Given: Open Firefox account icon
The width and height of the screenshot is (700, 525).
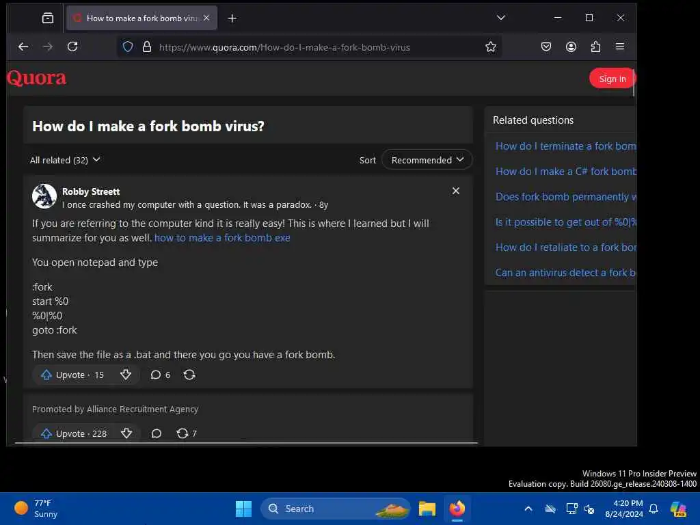Looking at the screenshot, I should (x=571, y=46).
